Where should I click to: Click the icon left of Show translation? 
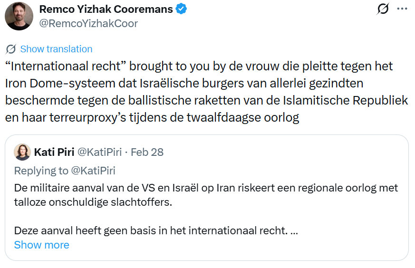pos(11,49)
